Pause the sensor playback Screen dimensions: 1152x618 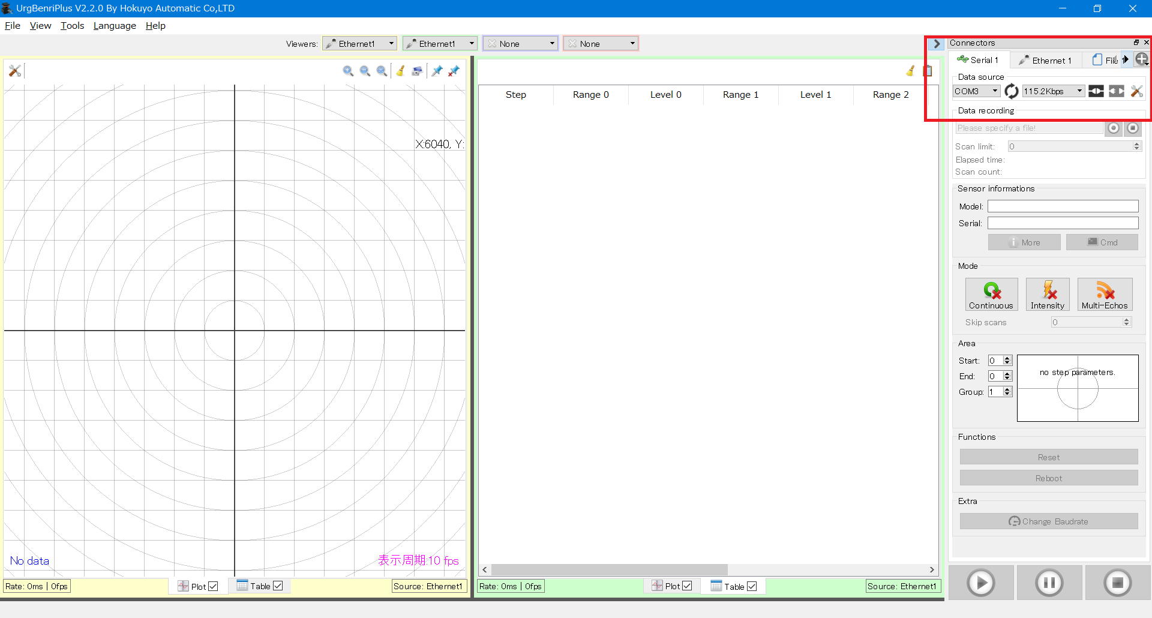coord(1049,583)
